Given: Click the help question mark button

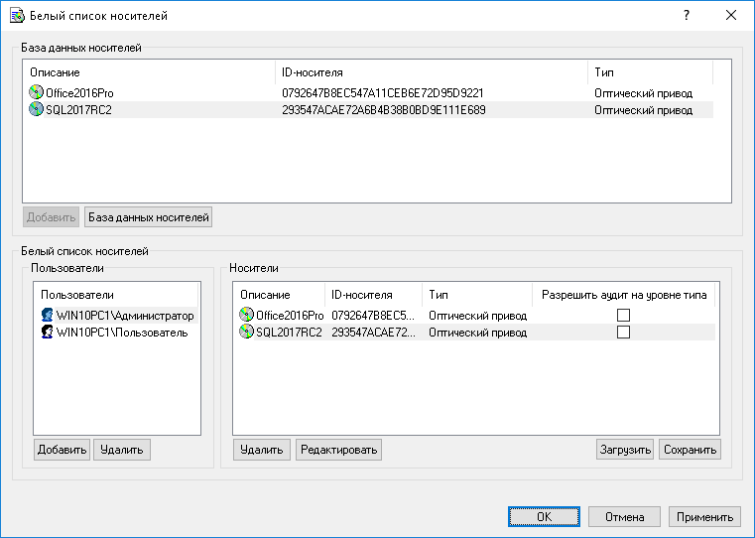Looking at the screenshot, I should (686, 16).
